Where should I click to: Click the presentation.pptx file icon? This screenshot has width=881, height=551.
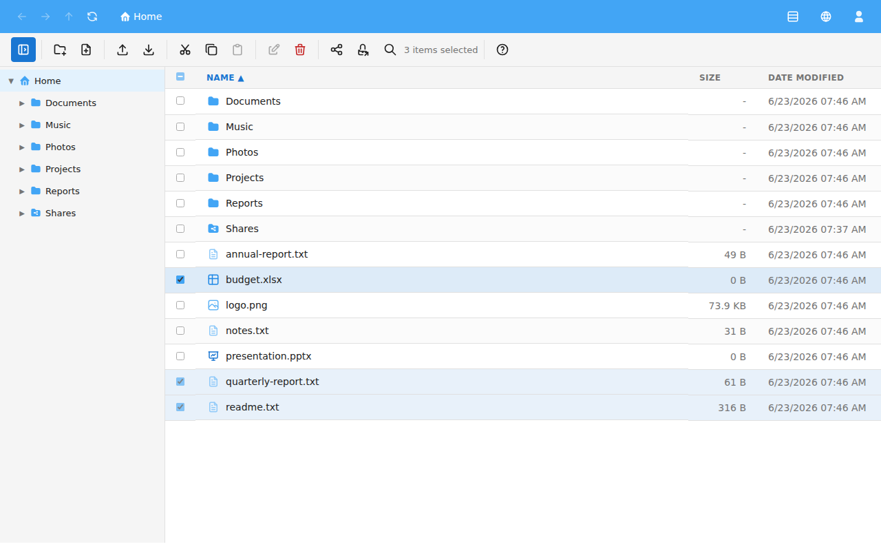213,356
